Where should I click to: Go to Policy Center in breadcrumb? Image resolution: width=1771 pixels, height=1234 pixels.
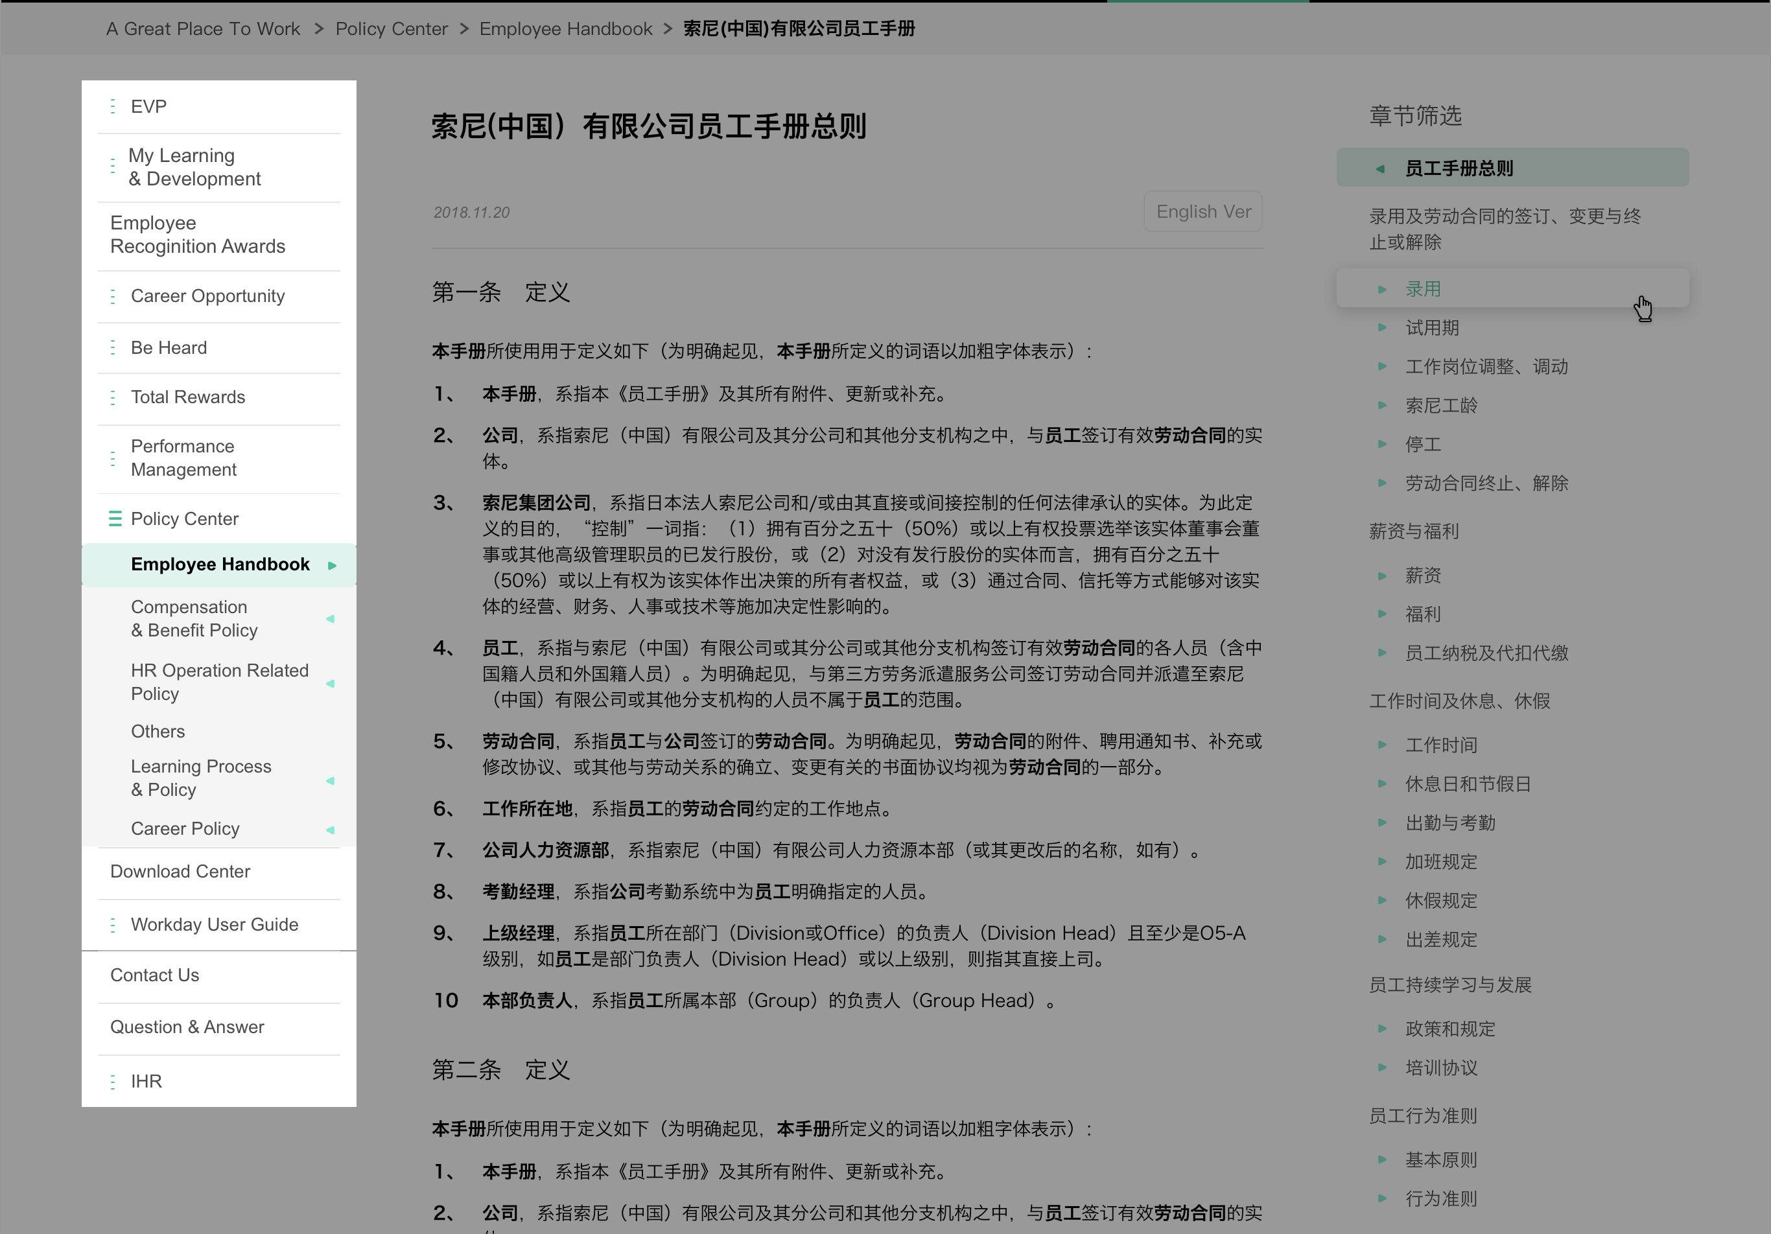pyautogui.click(x=391, y=29)
